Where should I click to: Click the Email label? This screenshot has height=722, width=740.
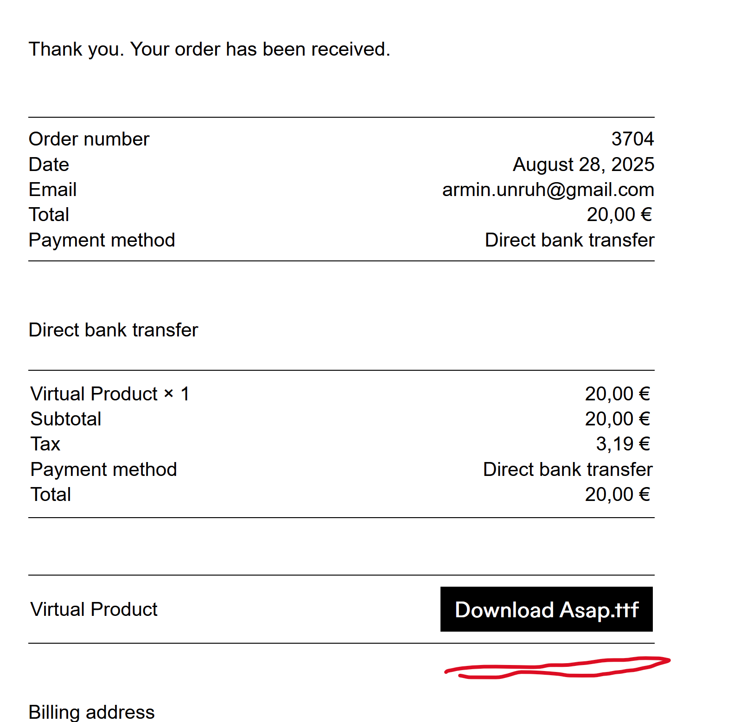pos(52,190)
